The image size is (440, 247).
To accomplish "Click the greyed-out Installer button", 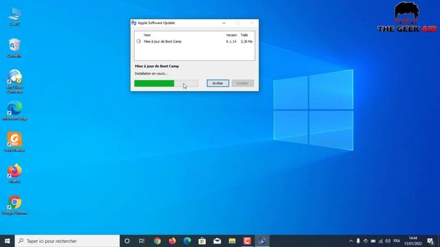I will 243,83.
